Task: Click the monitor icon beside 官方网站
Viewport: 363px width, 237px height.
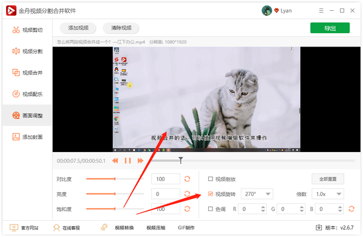Action: pyautogui.click(x=14, y=228)
